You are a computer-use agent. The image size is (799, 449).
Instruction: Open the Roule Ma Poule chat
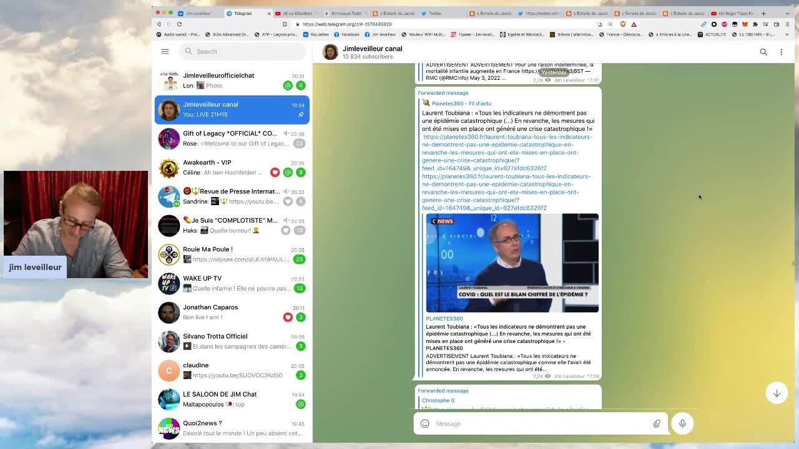[x=232, y=254]
